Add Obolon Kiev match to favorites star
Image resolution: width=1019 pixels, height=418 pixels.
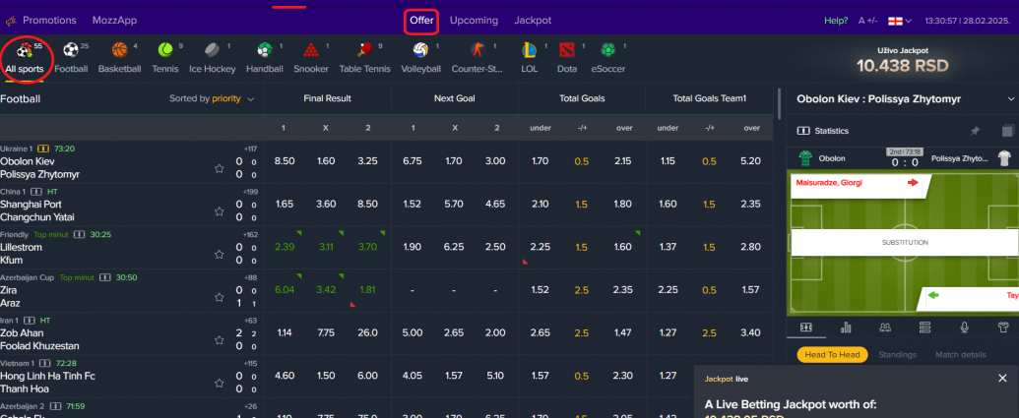click(220, 169)
